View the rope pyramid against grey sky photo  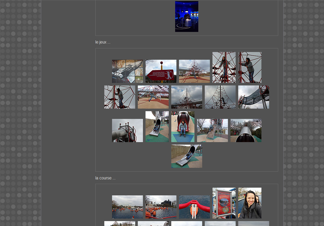point(220,97)
